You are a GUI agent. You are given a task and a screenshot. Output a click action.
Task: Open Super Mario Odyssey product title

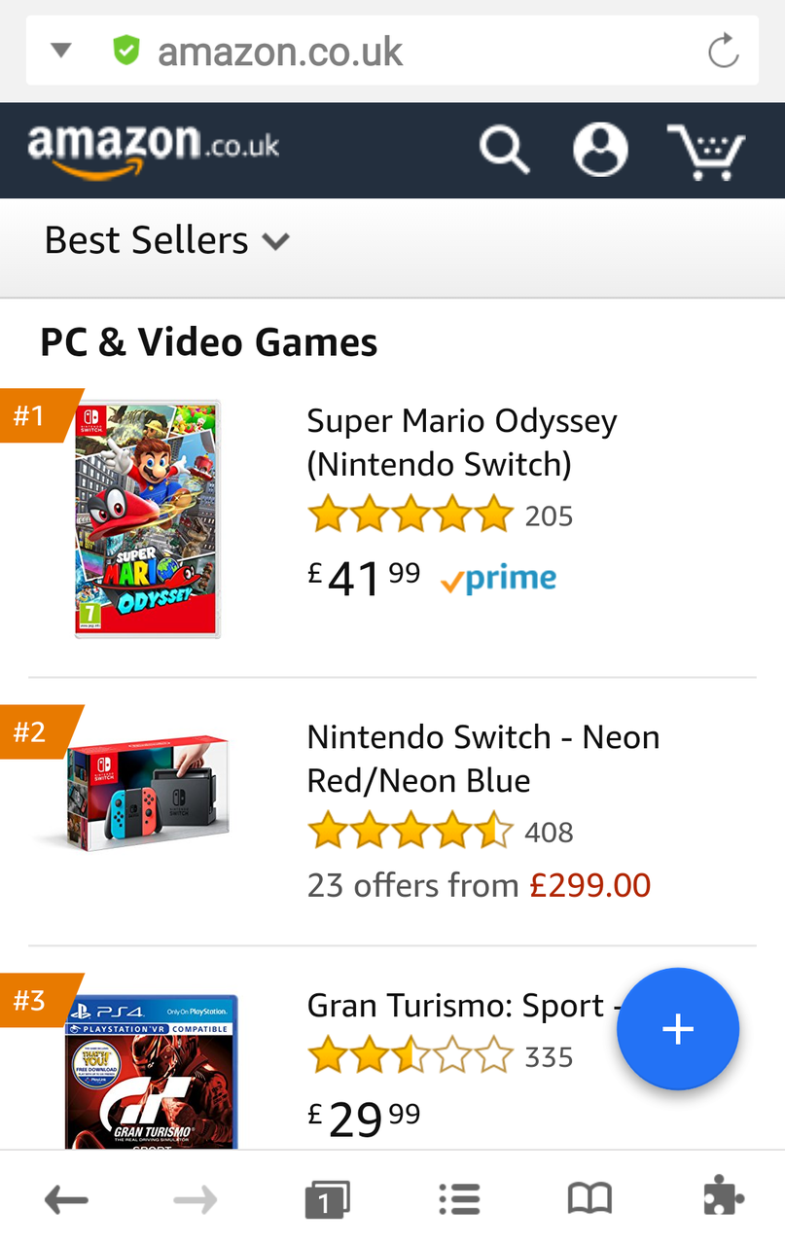coord(462,443)
